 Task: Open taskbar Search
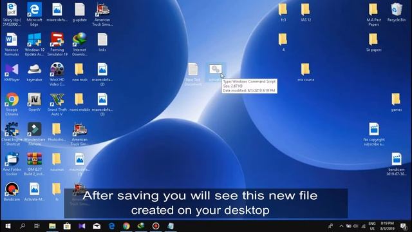[23, 226]
